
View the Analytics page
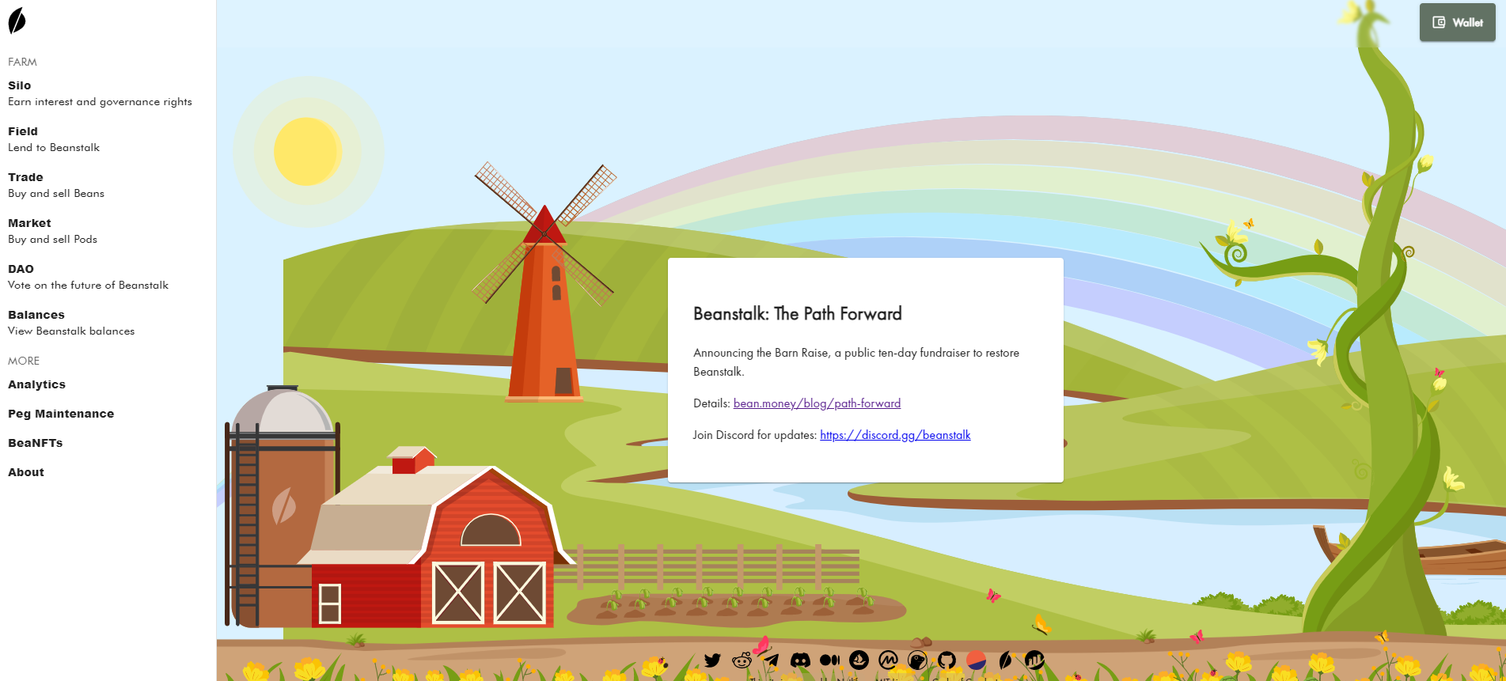pos(36,384)
